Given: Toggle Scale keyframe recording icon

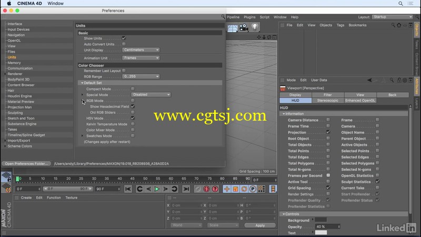Looking at the screenshot, I should (x=235, y=189).
